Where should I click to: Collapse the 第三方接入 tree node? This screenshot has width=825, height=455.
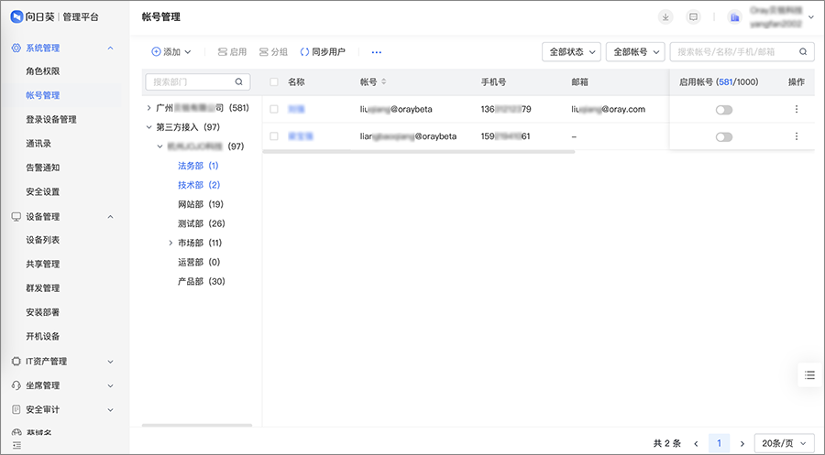pyautogui.click(x=148, y=127)
